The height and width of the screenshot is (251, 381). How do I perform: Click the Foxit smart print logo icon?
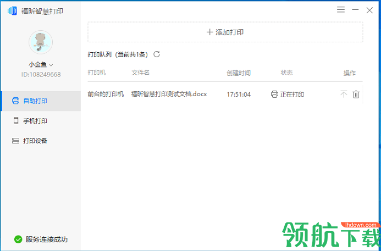(x=13, y=11)
